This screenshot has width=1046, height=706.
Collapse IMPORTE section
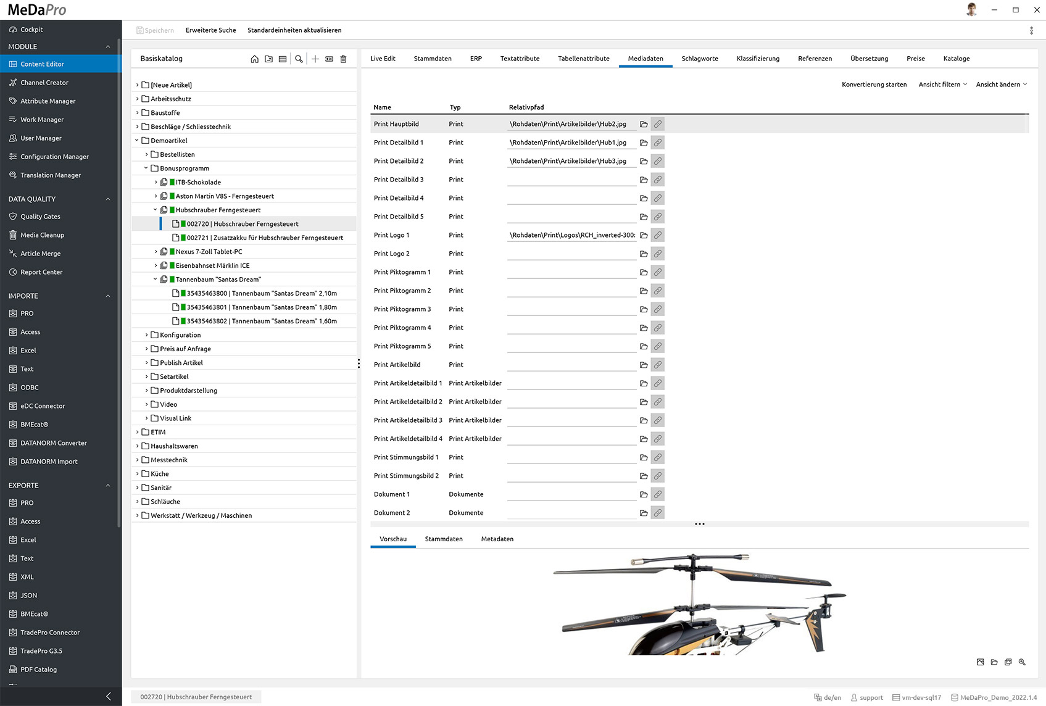click(x=108, y=296)
